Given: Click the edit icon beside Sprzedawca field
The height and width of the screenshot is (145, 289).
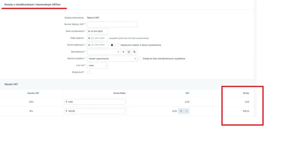Looking at the screenshot, I should [129, 52].
